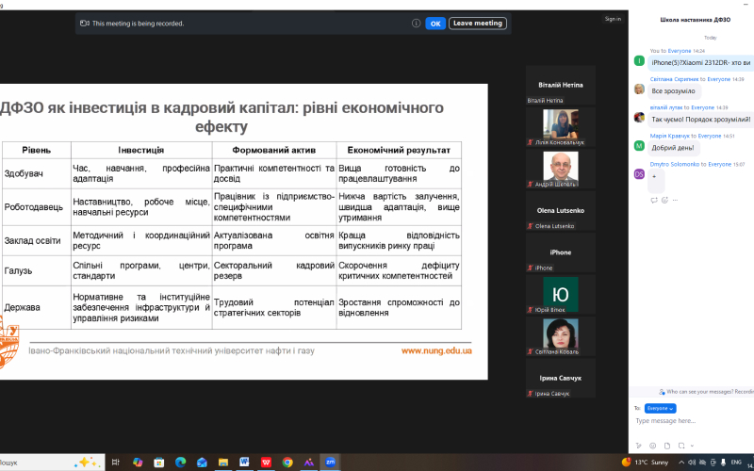Open the Everyone recipient dropdown

[x=661, y=408]
